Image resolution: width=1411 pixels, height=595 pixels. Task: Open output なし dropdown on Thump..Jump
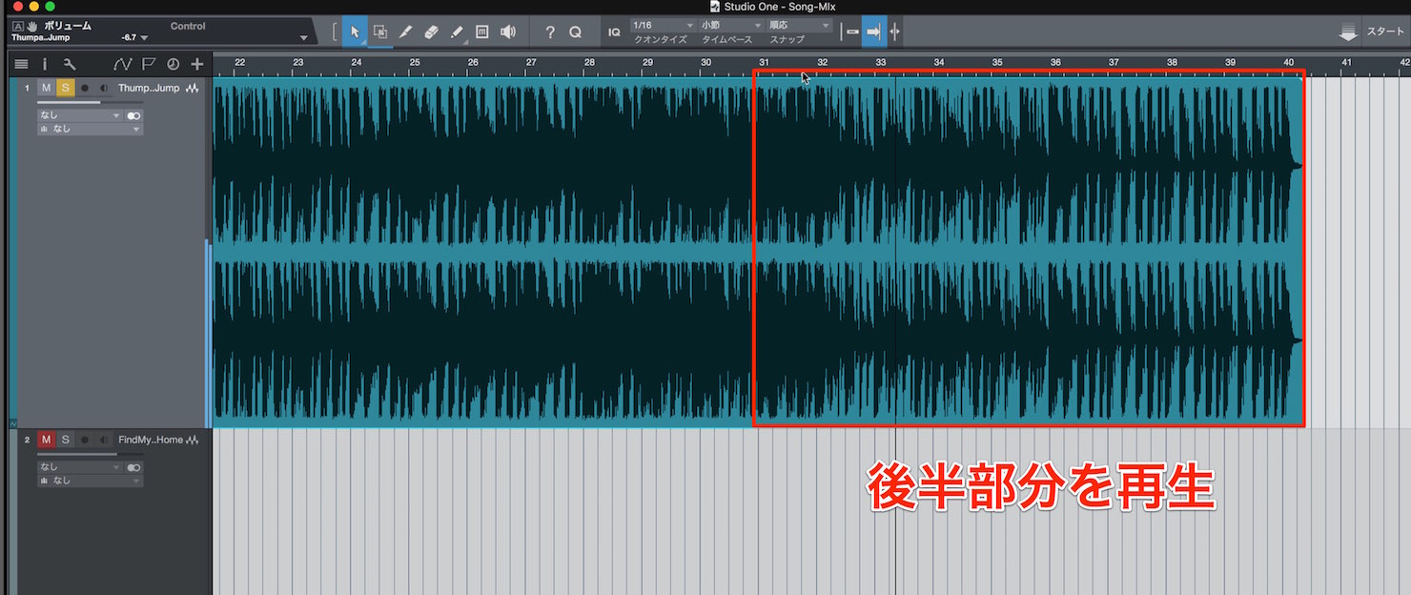[90, 129]
